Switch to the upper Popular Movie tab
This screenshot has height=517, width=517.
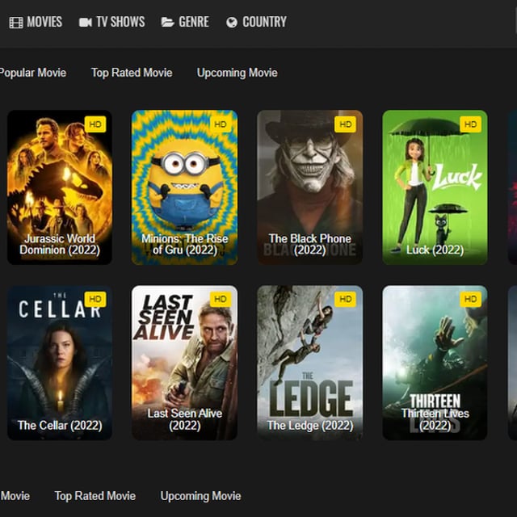(x=33, y=73)
